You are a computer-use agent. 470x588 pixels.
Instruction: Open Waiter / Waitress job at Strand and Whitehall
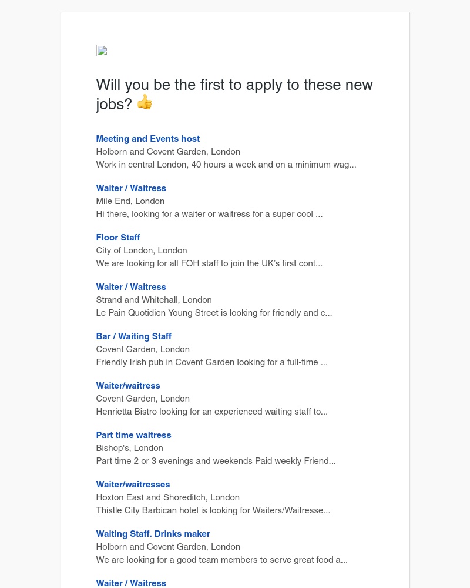tap(131, 287)
